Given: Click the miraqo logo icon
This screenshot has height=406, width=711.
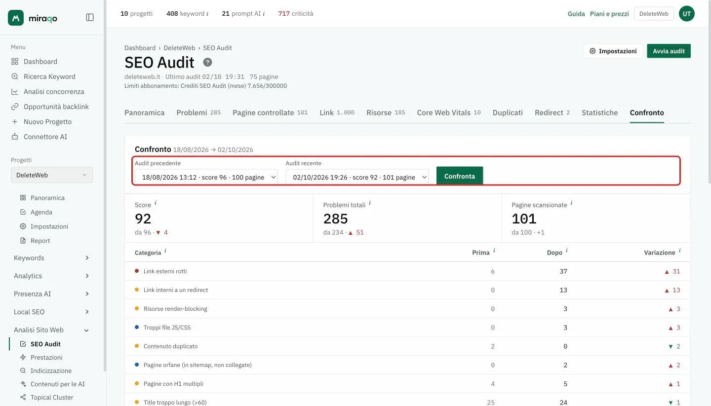Looking at the screenshot, I should pyautogui.click(x=16, y=18).
